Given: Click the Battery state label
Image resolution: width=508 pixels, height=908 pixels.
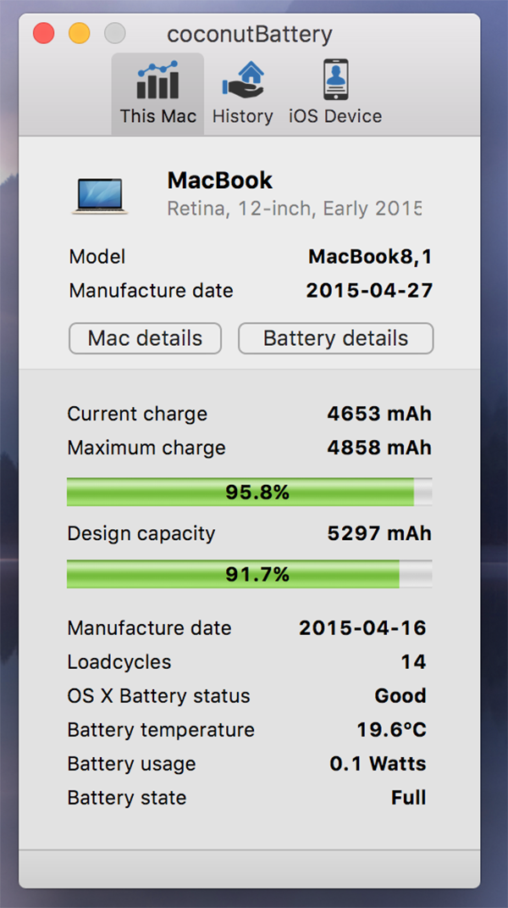Looking at the screenshot, I should 127,798.
